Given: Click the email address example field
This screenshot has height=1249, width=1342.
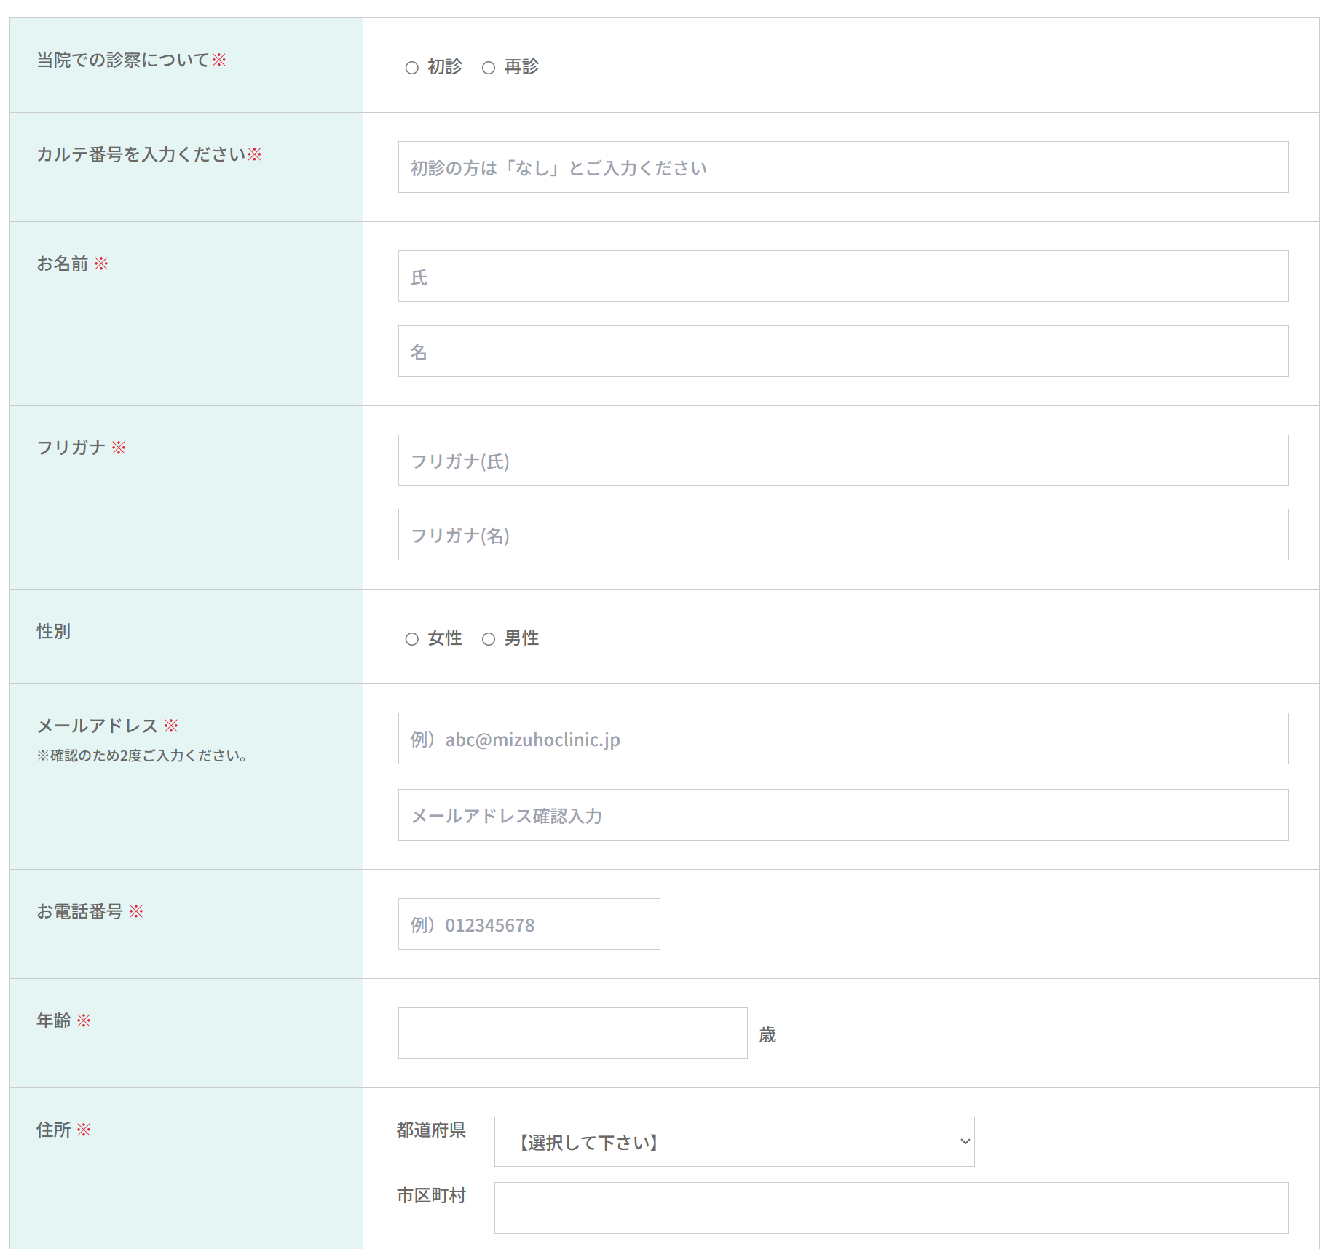Looking at the screenshot, I should [842, 739].
